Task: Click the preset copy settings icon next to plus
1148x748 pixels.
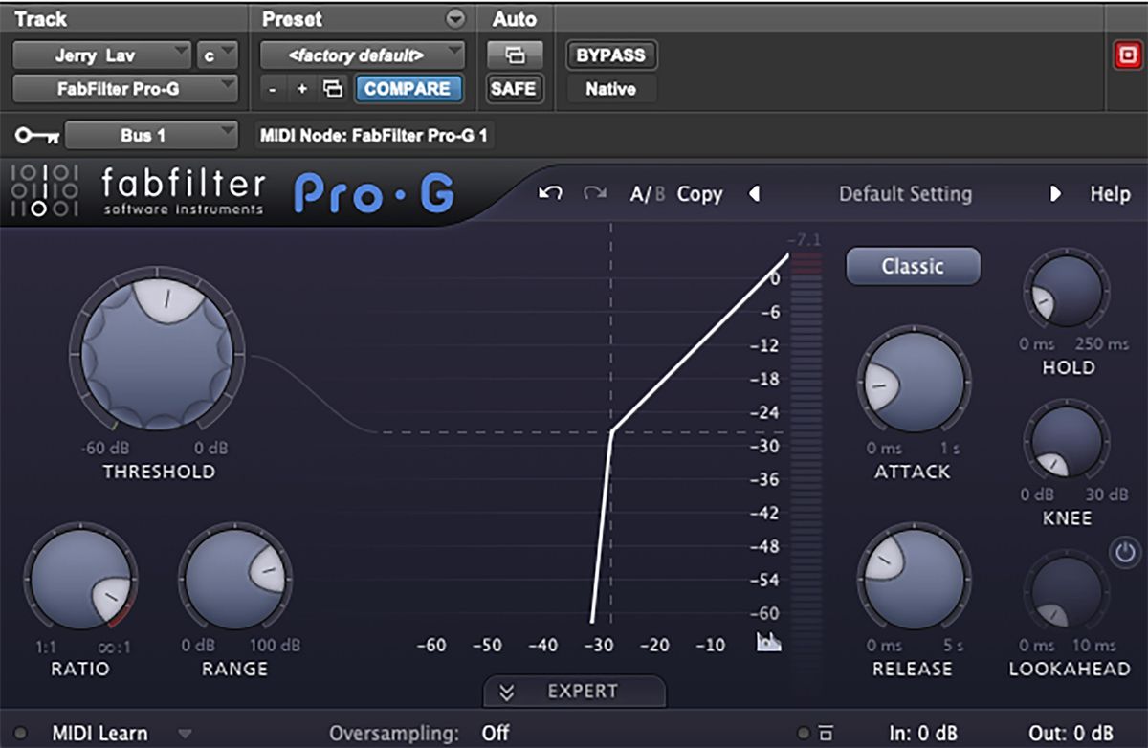Action: tap(332, 89)
